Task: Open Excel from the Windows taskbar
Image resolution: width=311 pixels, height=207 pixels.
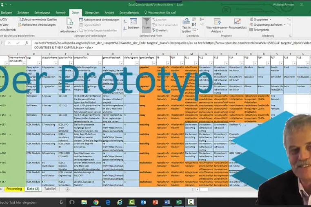Action: pos(179,202)
